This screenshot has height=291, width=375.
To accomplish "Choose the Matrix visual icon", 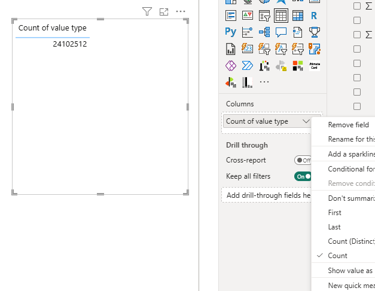I will (297, 16).
